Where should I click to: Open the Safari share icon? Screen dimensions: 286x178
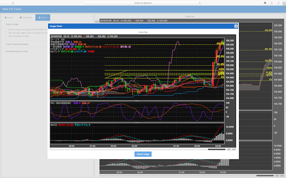[x=272, y=3]
